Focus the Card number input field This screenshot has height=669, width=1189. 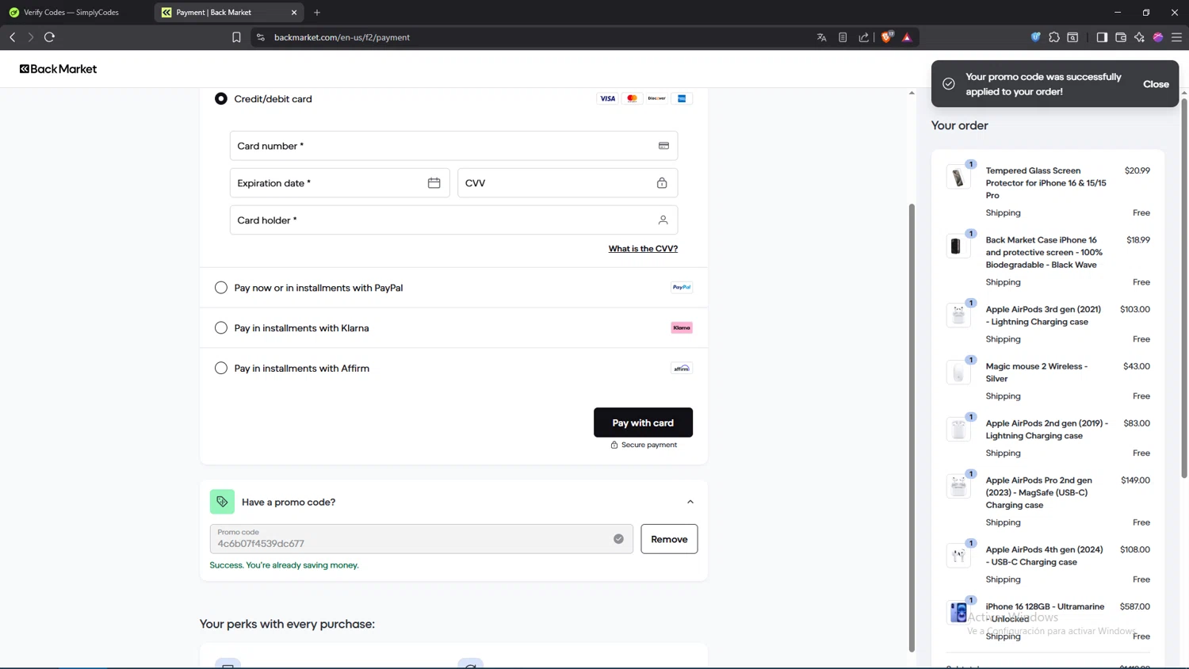click(453, 146)
